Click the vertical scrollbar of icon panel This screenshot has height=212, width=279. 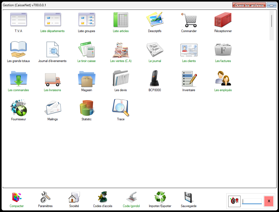tap(272, 25)
